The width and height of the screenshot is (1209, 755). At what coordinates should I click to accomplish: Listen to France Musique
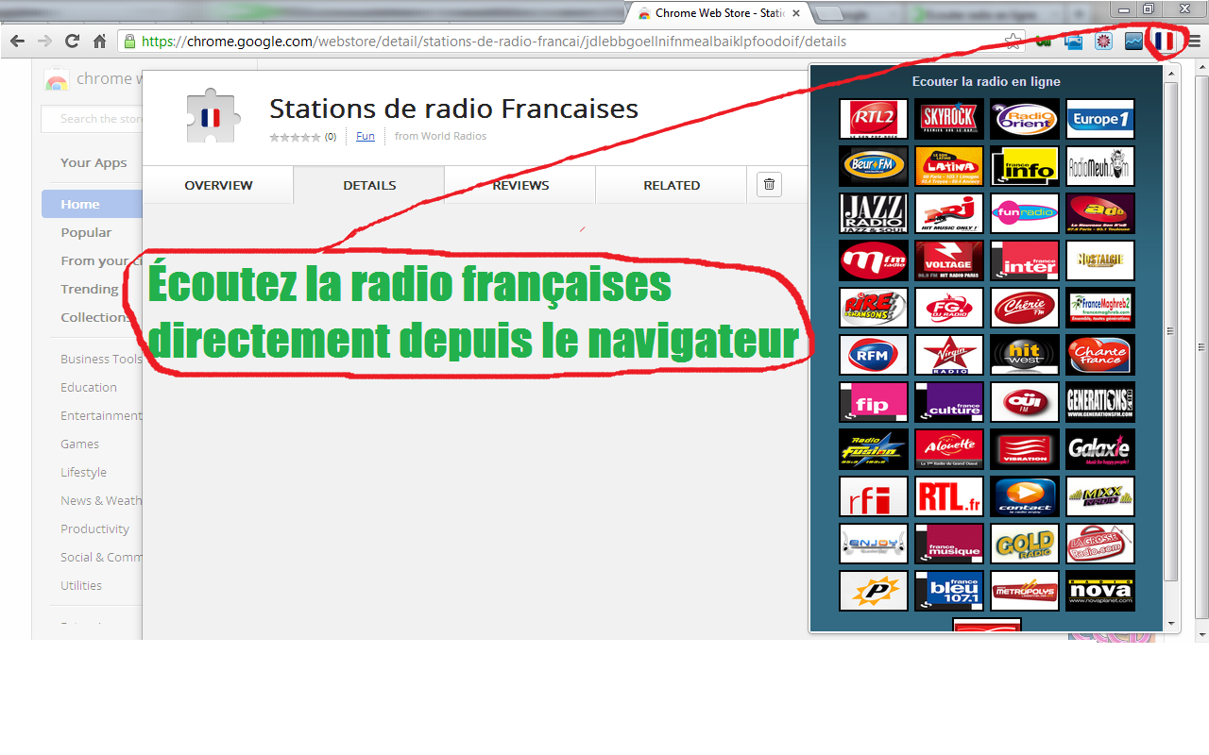pyautogui.click(x=949, y=544)
